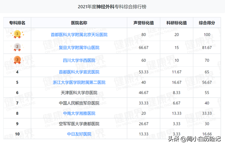Click total score 100
This screenshot has width=225, height=146.
207,35
